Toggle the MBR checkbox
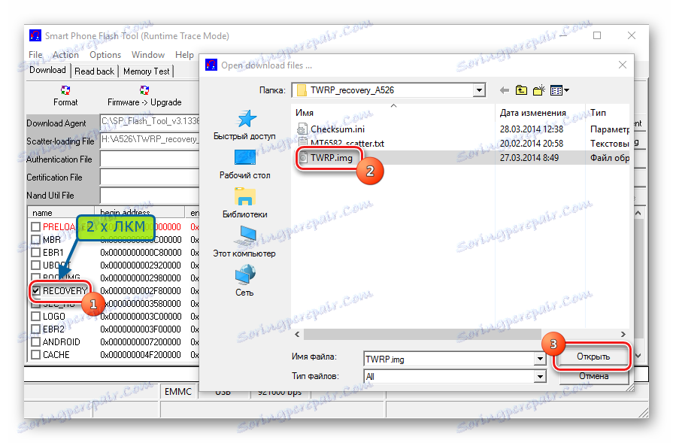The width and height of the screenshot is (673, 443). click(35, 239)
